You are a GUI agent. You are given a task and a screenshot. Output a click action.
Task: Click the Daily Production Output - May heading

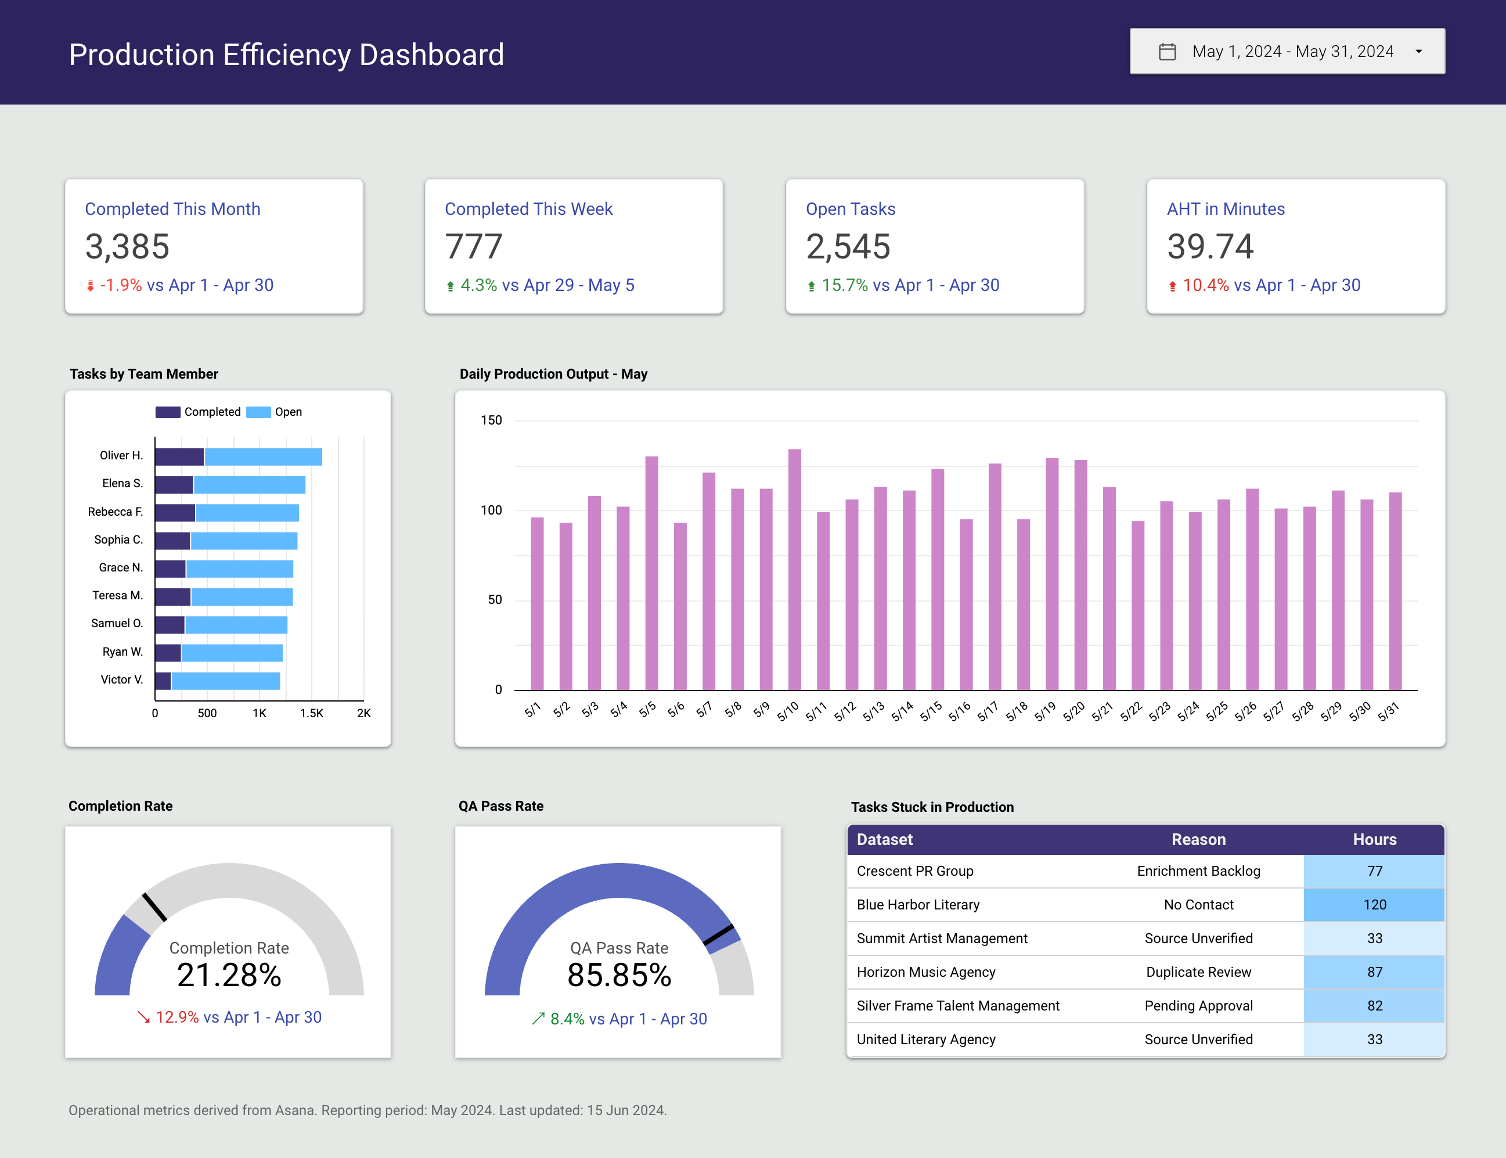[x=553, y=374]
